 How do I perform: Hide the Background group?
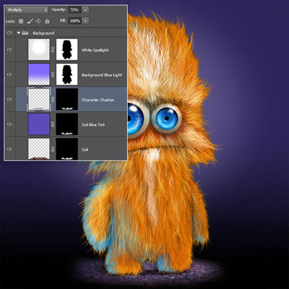pos(9,33)
